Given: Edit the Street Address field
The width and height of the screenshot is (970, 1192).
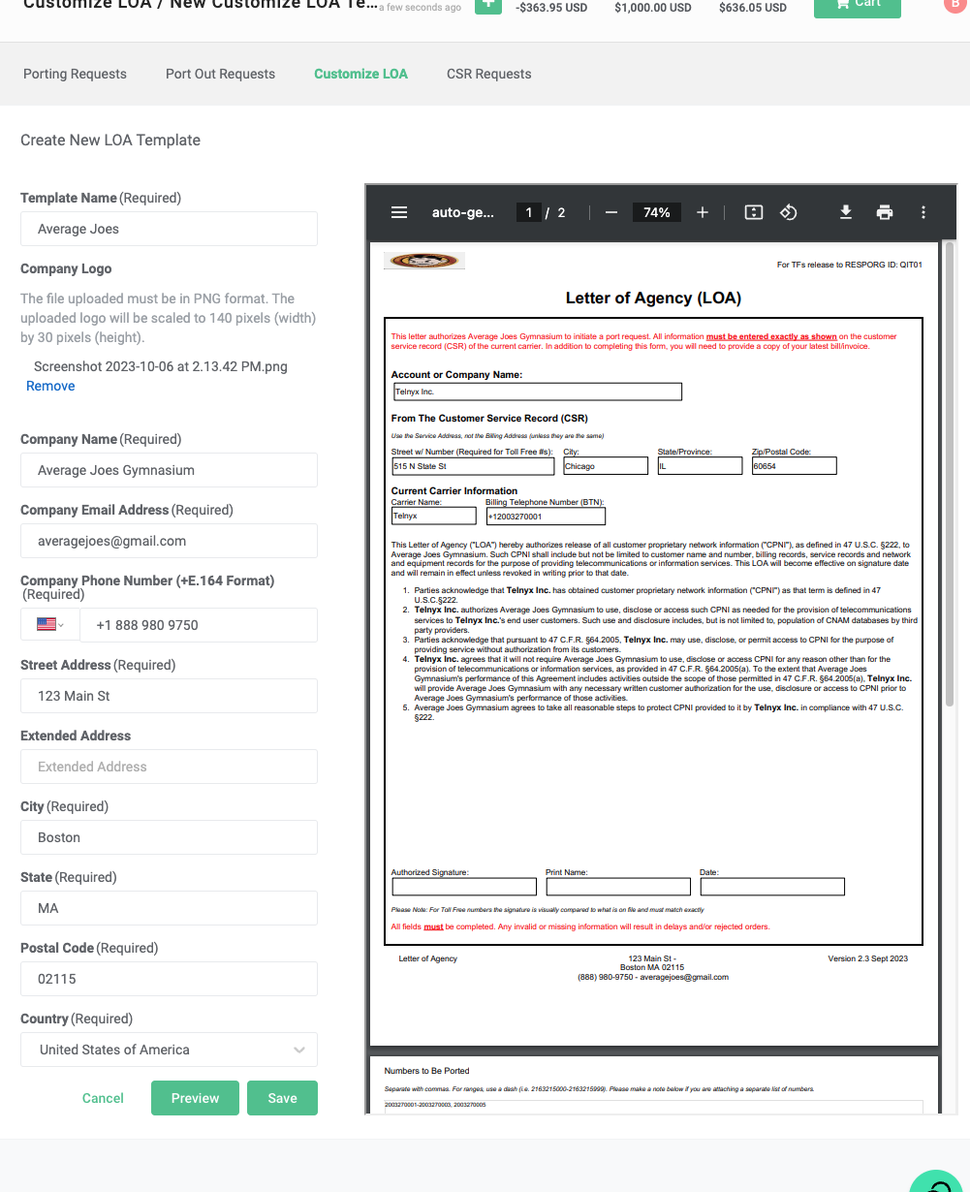Looking at the screenshot, I should tap(169, 696).
